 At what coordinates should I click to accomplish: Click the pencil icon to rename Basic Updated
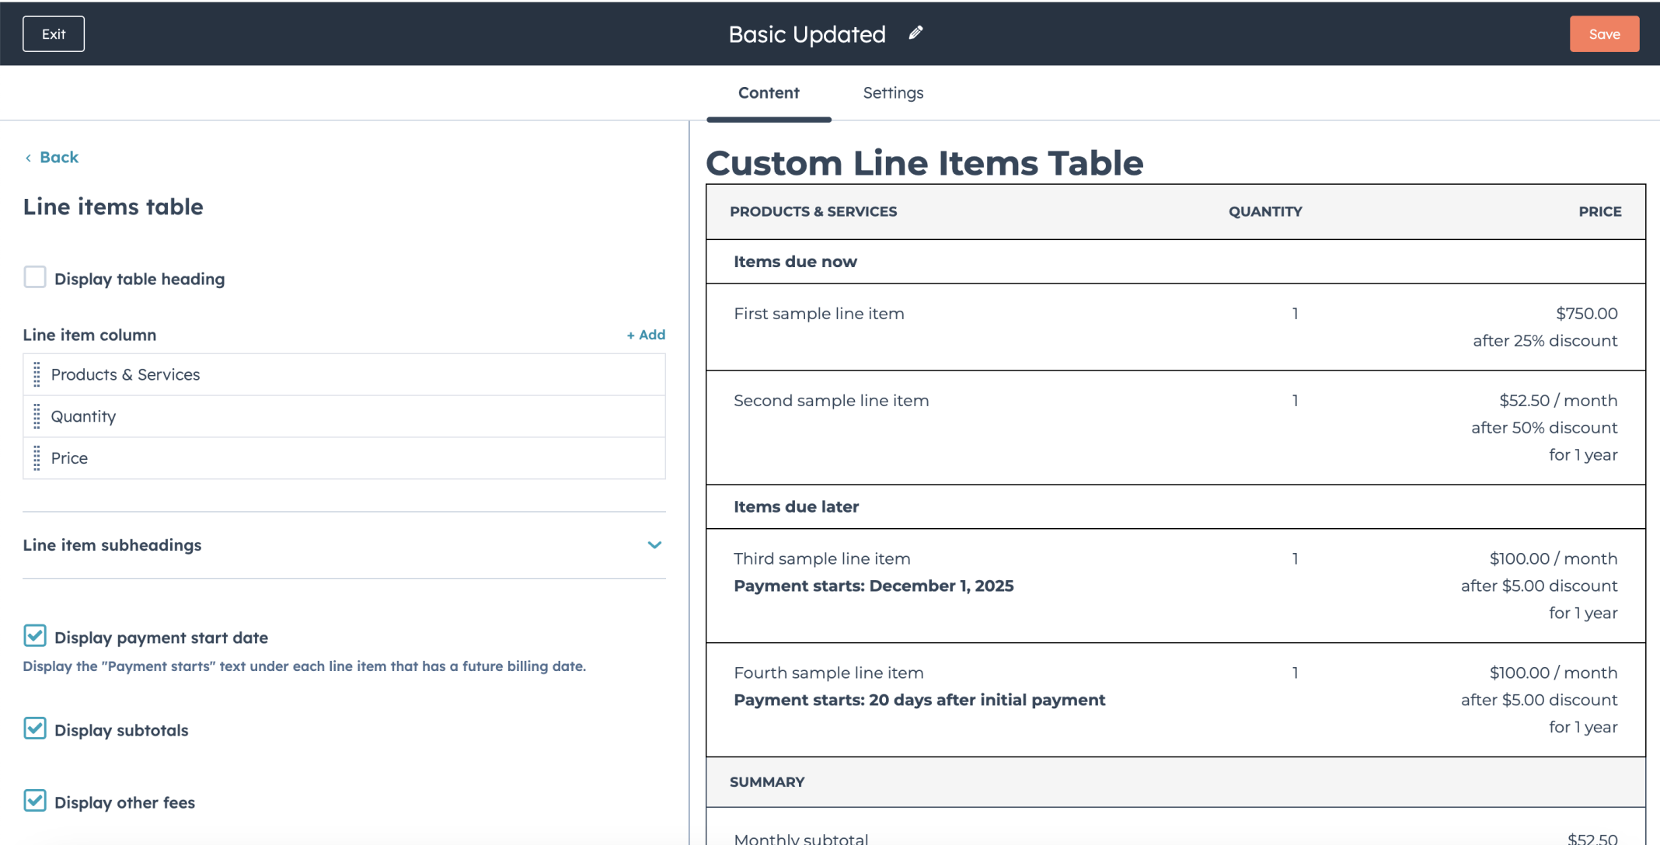coord(915,33)
